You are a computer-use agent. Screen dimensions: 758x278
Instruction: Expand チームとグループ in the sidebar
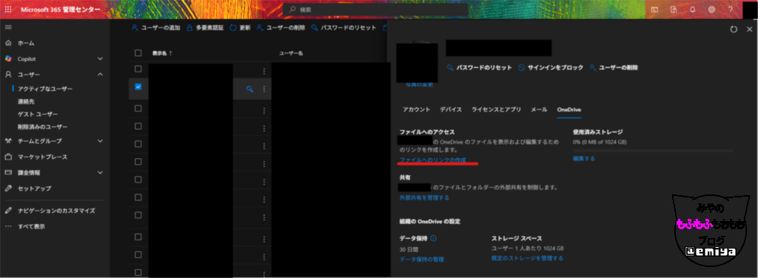[100, 141]
